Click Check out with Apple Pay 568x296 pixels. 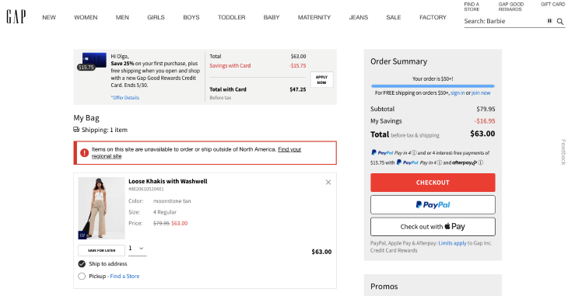tap(433, 227)
